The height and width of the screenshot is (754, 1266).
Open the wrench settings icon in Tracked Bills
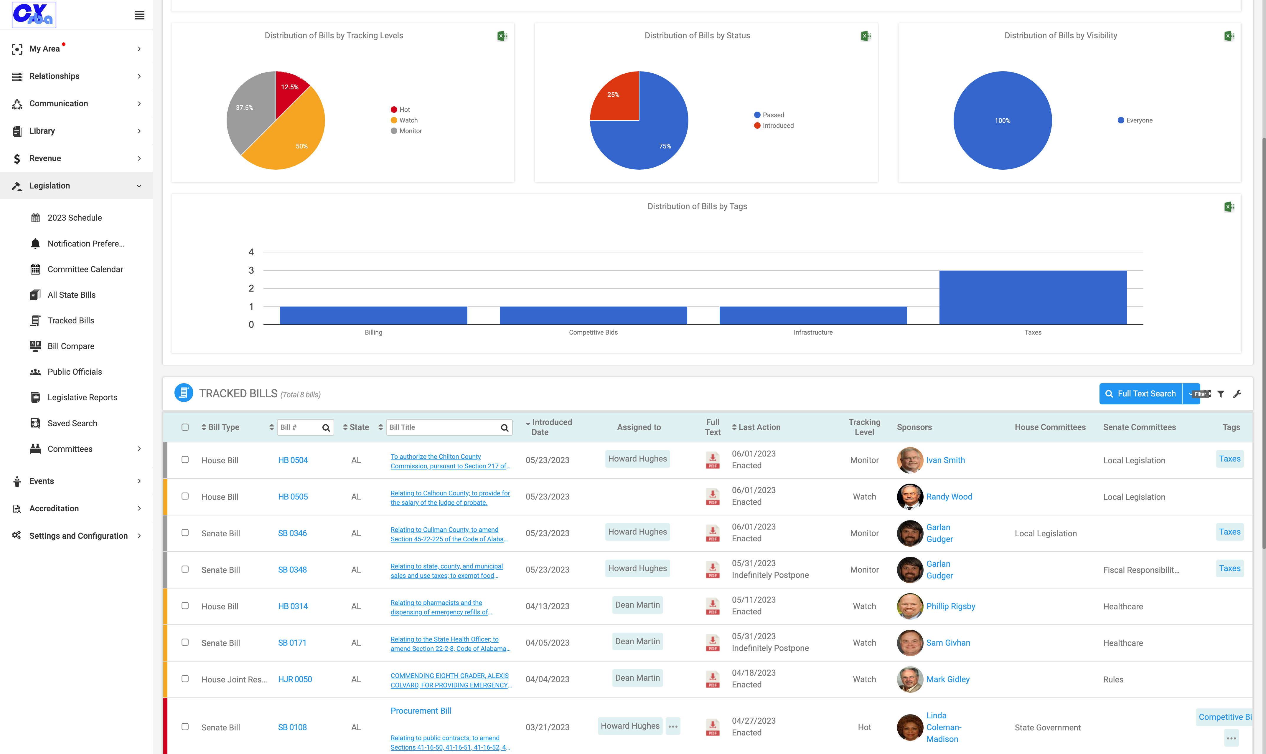point(1237,394)
